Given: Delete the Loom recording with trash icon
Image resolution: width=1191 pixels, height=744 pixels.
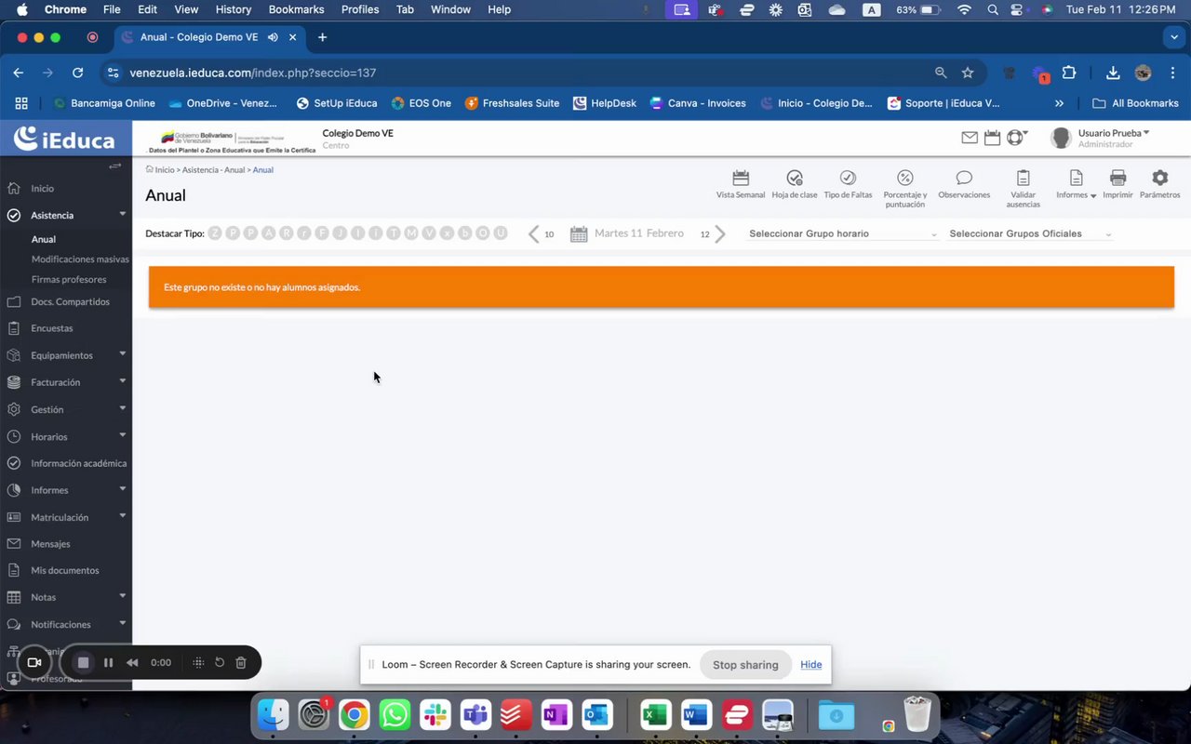Looking at the screenshot, I should coord(241,662).
